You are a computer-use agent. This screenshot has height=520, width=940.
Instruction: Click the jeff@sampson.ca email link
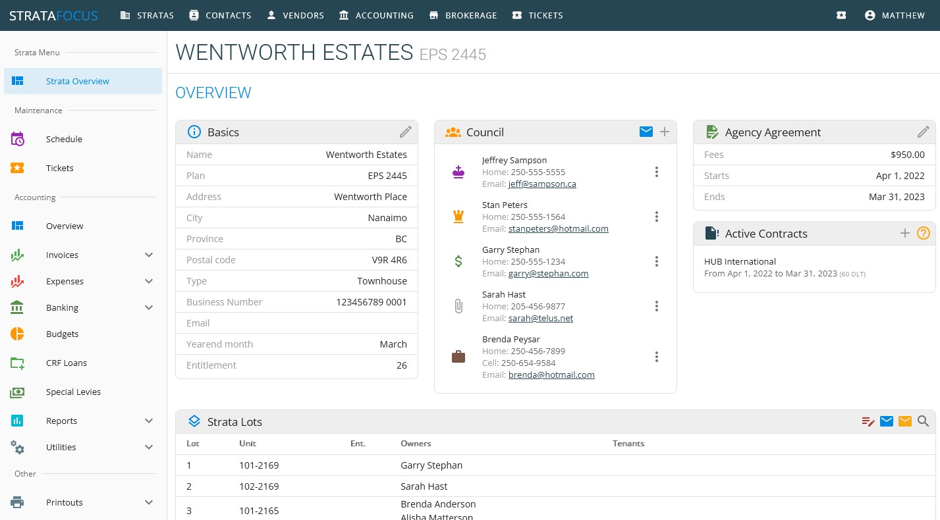coord(542,184)
